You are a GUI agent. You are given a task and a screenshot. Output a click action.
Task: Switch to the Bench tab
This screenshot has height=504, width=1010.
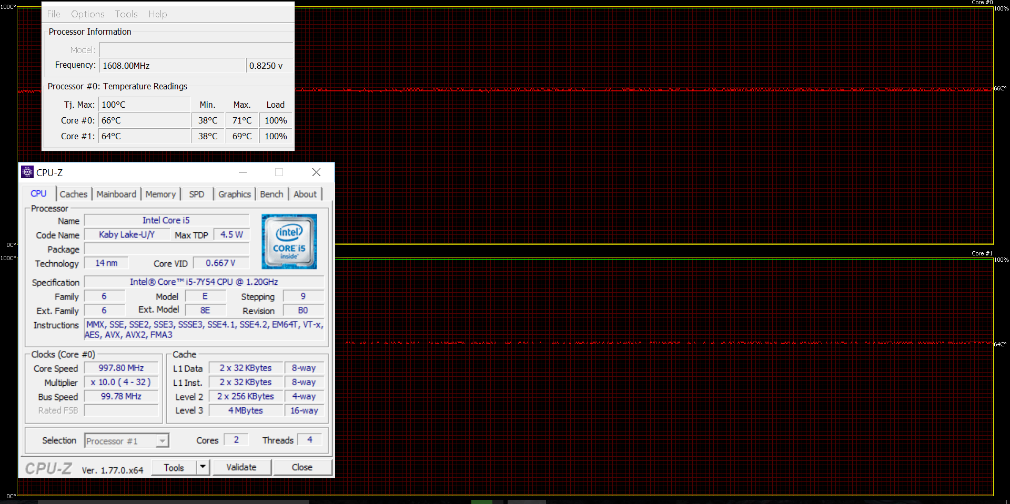click(x=271, y=194)
